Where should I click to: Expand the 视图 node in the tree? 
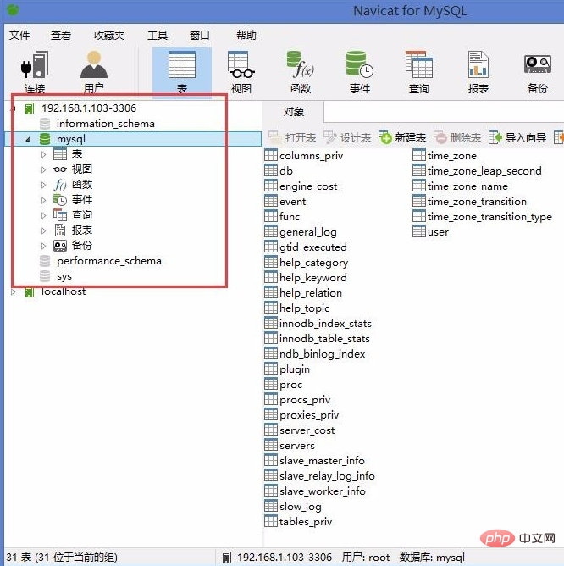[x=43, y=169]
